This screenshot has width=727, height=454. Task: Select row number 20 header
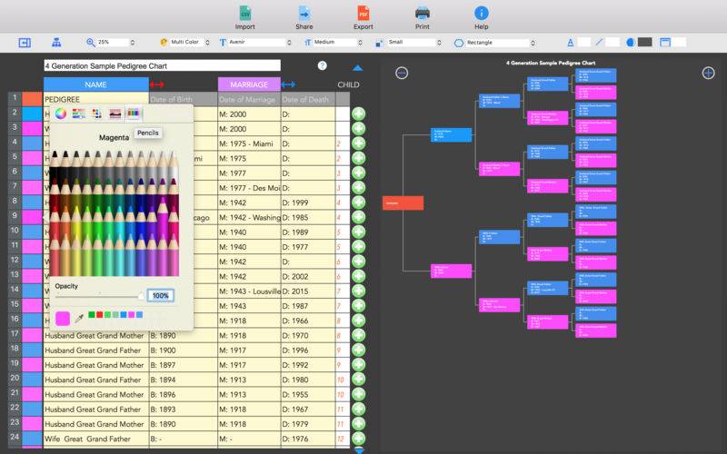(15, 378)
